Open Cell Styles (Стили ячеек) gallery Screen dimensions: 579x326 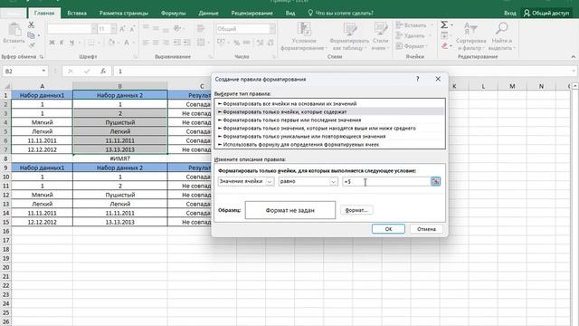(380, 36)
